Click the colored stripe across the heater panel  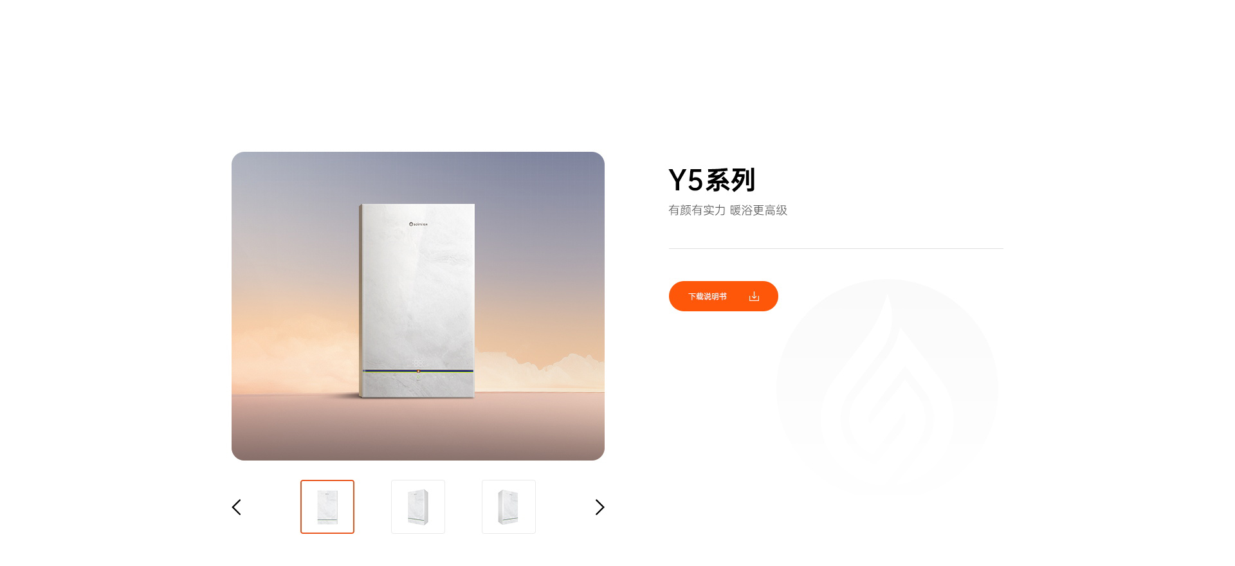[x=418, y=371]
